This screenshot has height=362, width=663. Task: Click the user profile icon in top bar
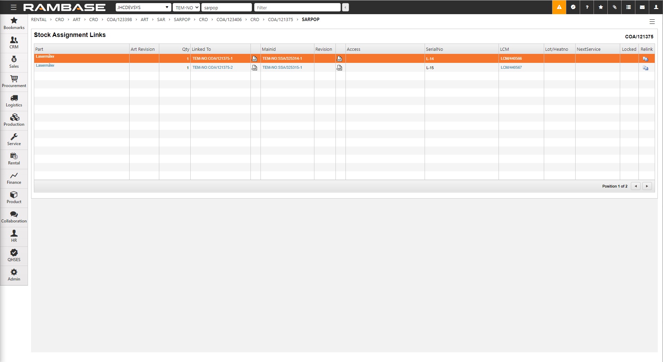(656, 7)
